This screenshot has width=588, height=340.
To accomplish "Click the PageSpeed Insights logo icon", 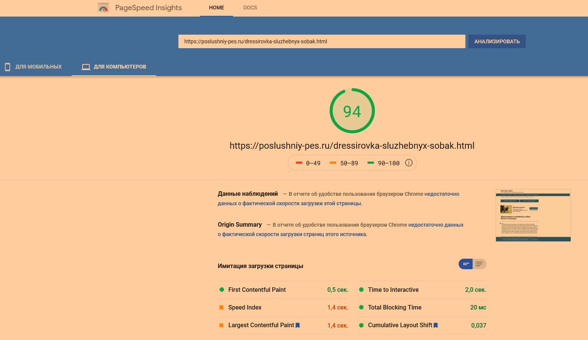I will click(103, 8).
